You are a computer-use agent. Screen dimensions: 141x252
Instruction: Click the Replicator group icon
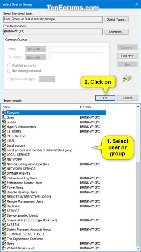click(x=4, y=206)
